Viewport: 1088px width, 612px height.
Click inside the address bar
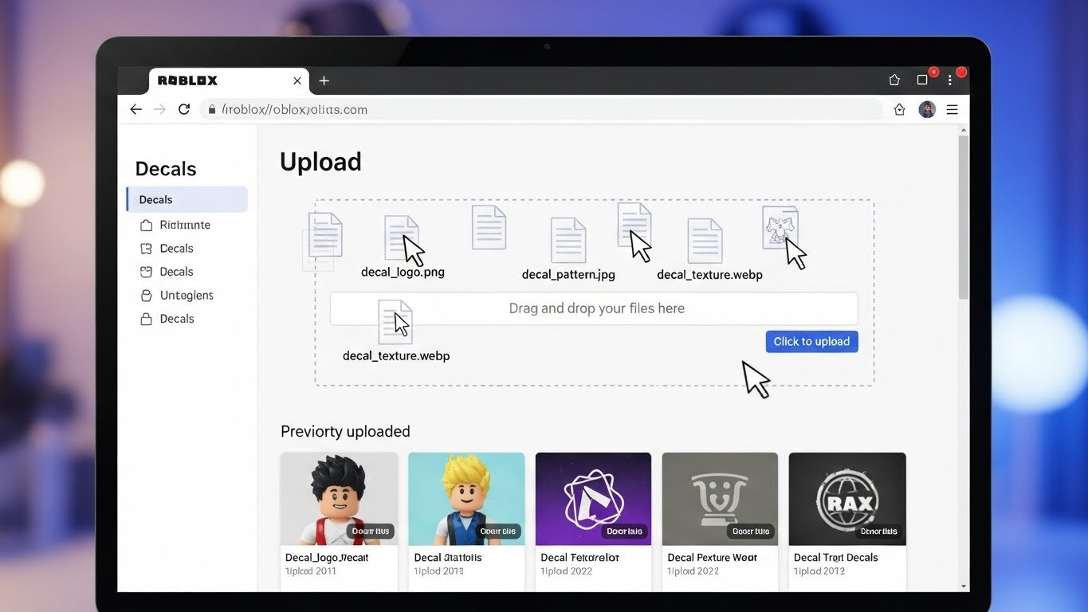point(478,109)
